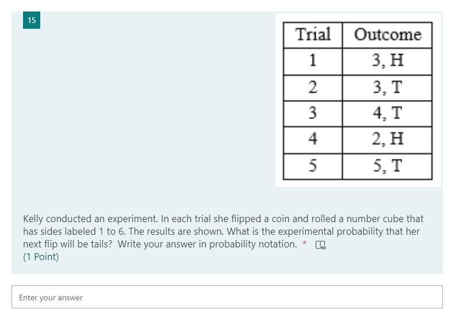
Task: Click the question number 15 badge
Action: 32,20
